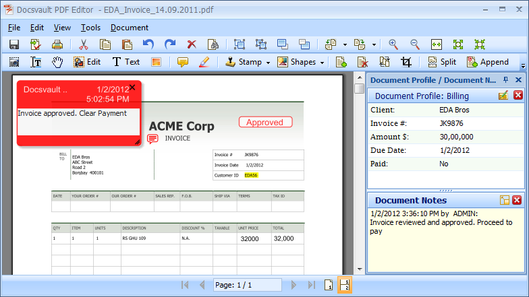Select the highlighter pen tool
The height and width of the screenshot is (297, 529).
click(204, 62)
